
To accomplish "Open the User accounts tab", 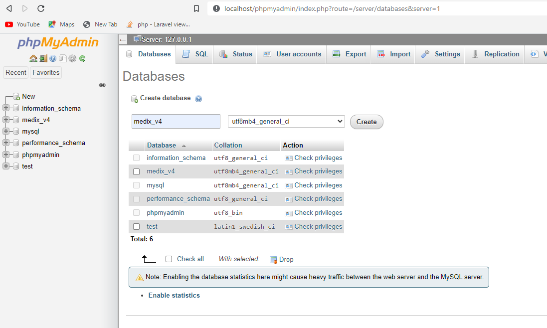I will click(292, 54).
